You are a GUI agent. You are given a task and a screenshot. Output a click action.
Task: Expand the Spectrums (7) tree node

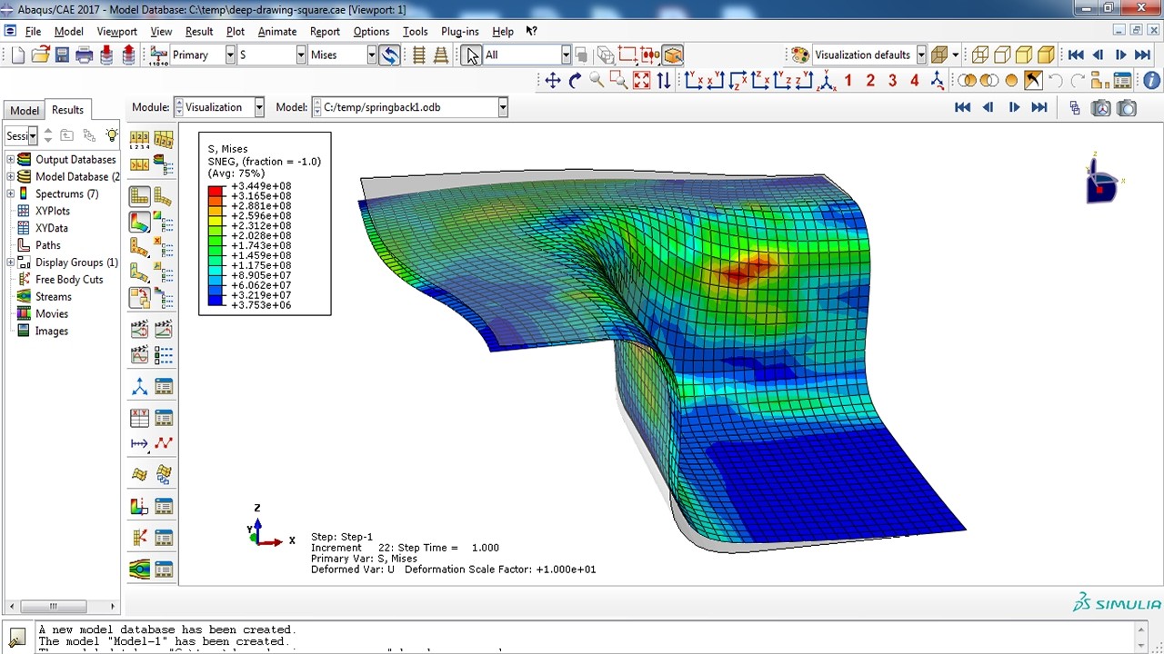coord(10,194)
